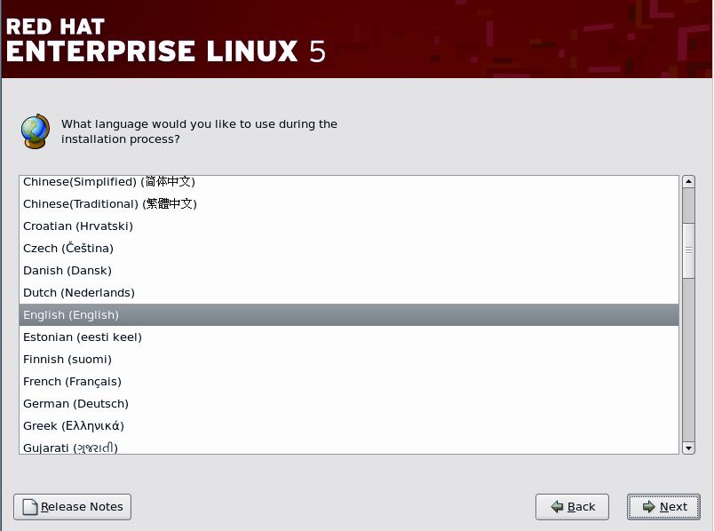
Task: Click the scrollbar down arrow
Action: pos(688,449)
